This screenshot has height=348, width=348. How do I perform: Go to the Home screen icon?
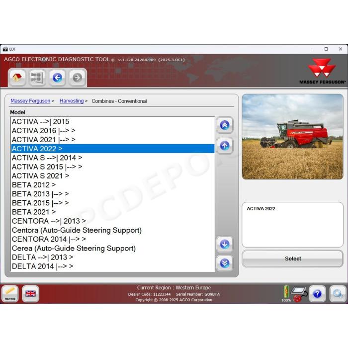(17, 78)
